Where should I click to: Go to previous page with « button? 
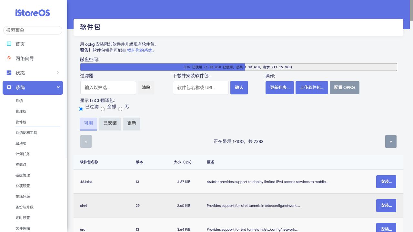point(86,141)
